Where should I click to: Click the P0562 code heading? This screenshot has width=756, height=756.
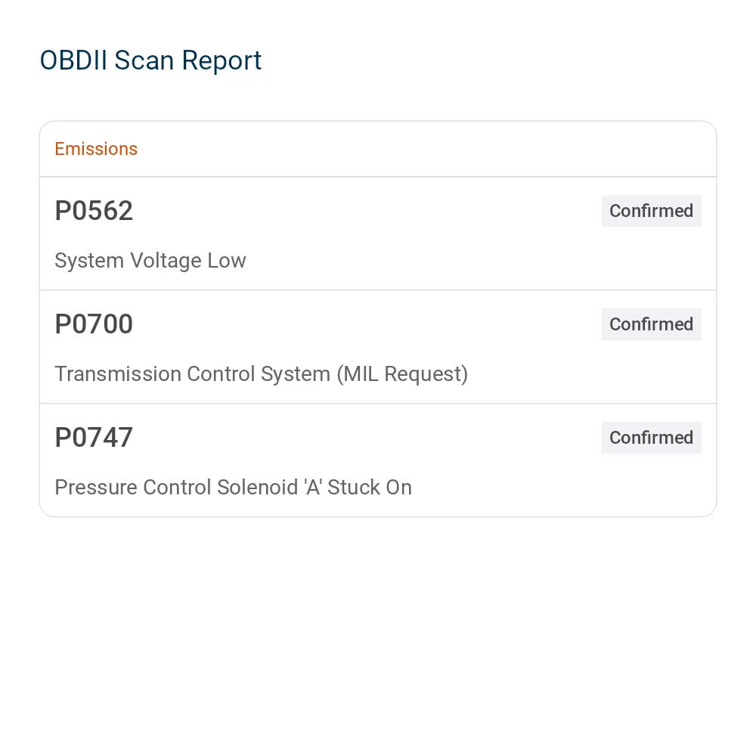click(x=94, y=211)
